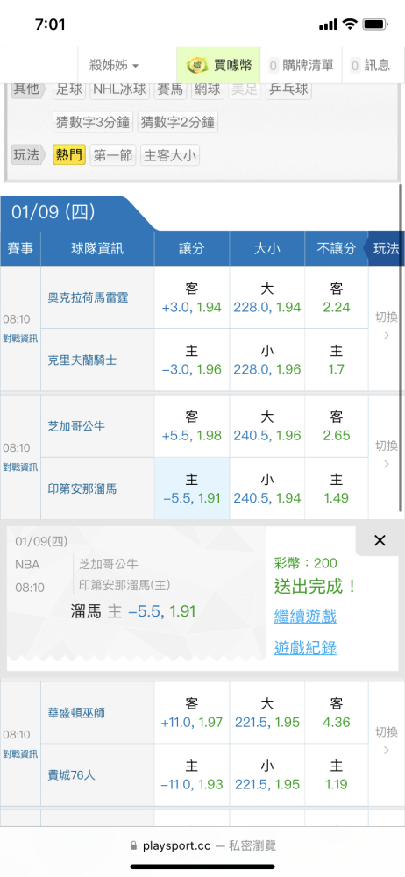Select the 主客大小 play type filter
This screenshot has width=405, height=877.
(x=170, y=155)
